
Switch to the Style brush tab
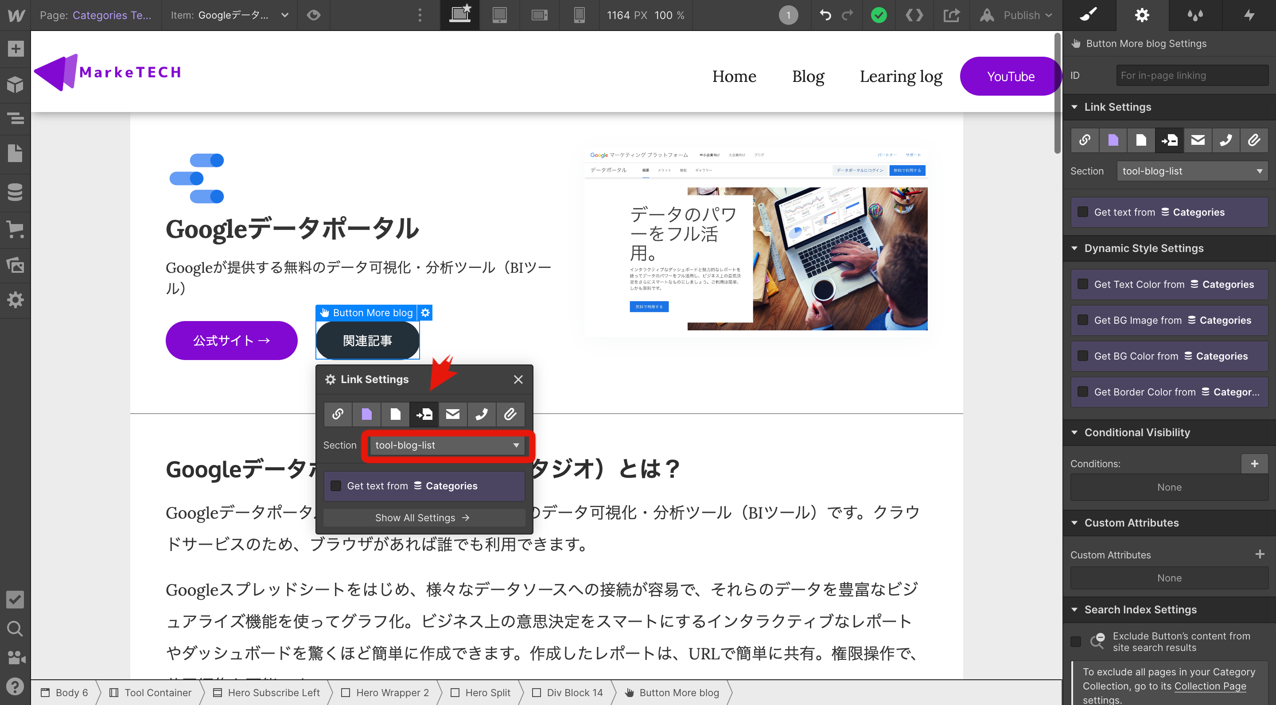[1089, 15]
